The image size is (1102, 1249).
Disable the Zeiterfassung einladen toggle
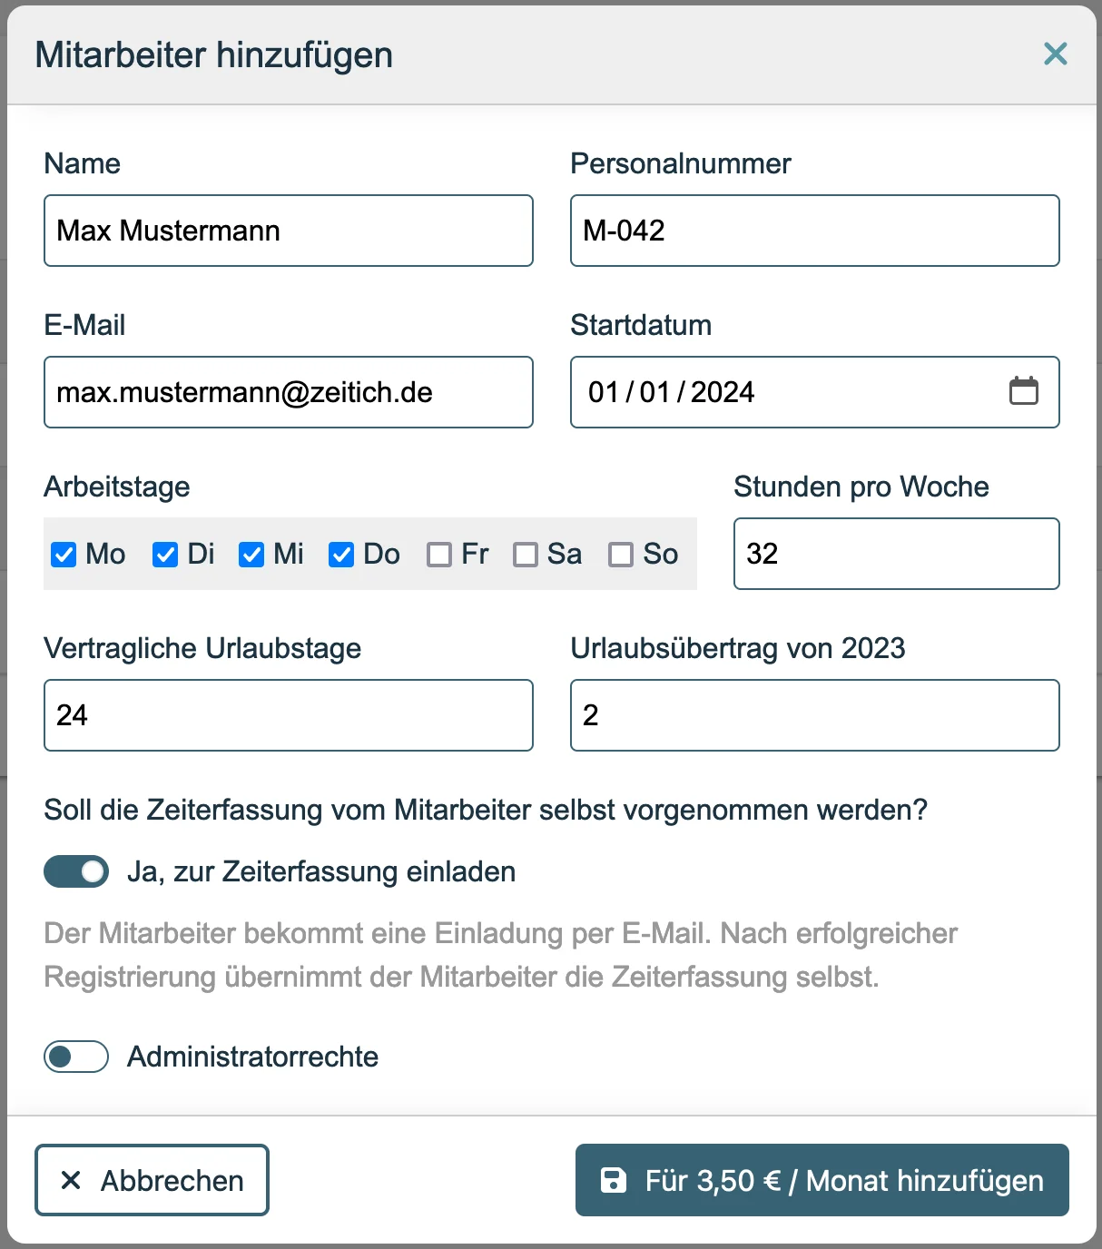(x=76, y=871)
